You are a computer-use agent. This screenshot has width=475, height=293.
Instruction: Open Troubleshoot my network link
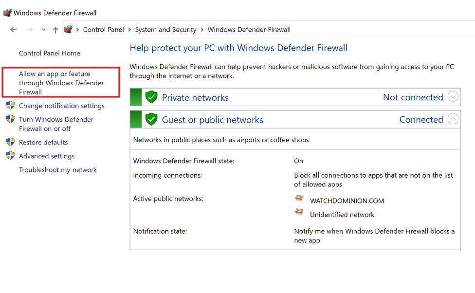pyautogui.click(x=58, y=170)
